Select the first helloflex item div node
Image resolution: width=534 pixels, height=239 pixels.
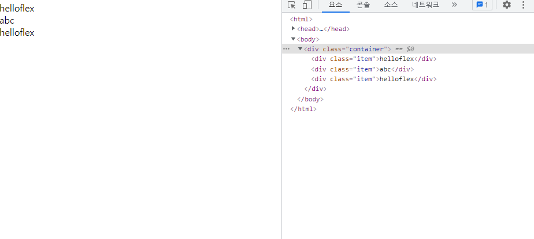pos(373,59)
